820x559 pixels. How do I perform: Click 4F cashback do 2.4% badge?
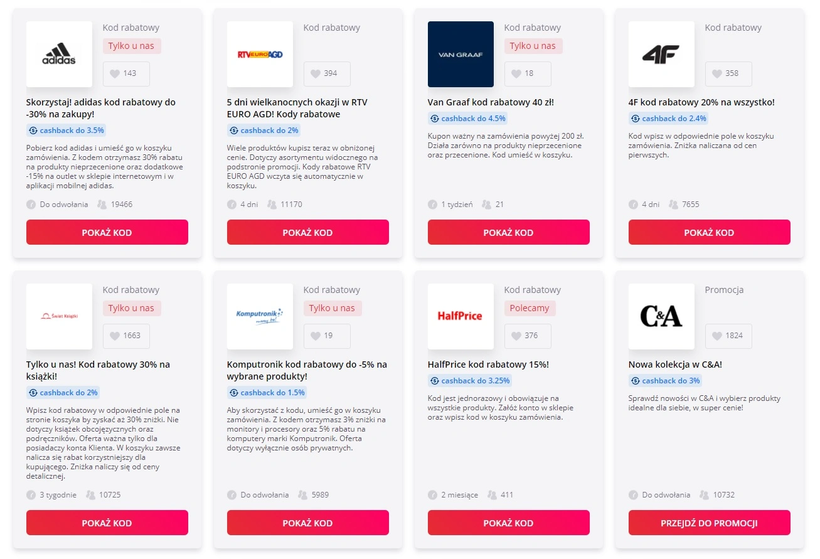click(668, 119)
